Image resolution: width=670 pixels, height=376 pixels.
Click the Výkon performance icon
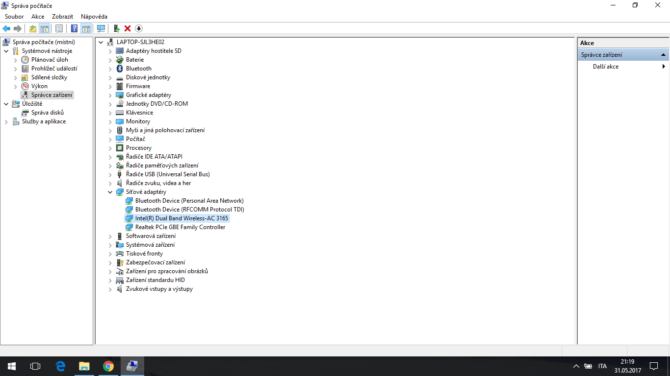pyautogui.click(x=25, y=86)
